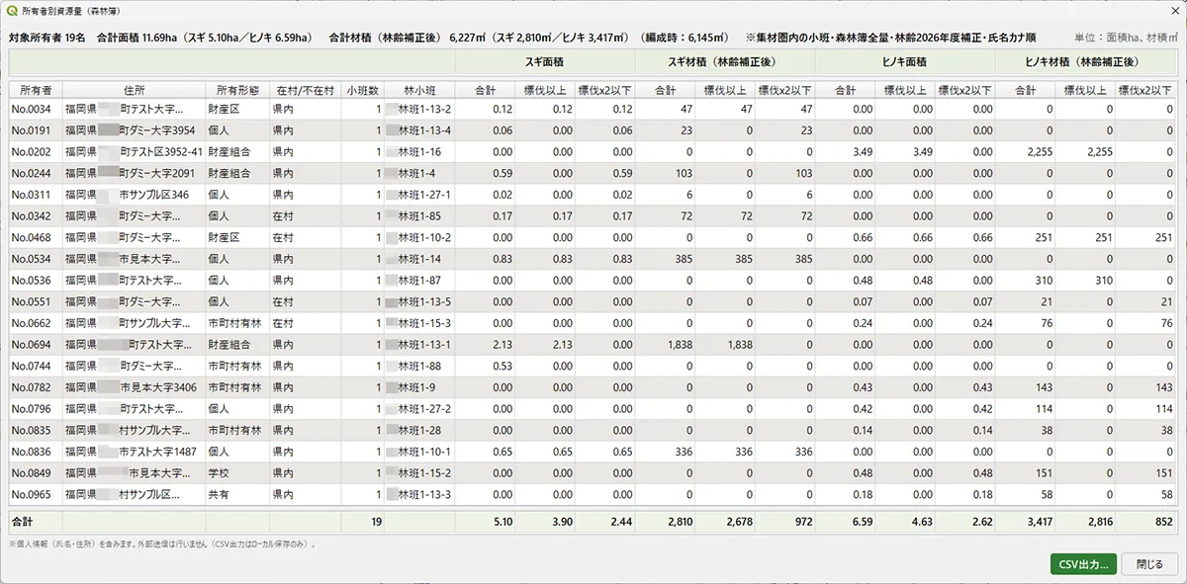Click the ヒノキ材積（林齢補正後） group header
This screenshot has width=1187, height=584.
1086,61
